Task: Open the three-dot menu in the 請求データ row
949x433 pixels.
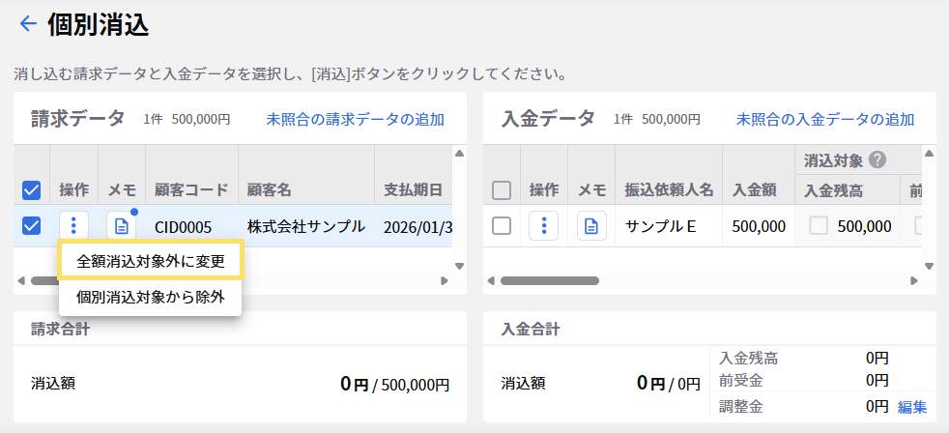Action: (73, 226)
